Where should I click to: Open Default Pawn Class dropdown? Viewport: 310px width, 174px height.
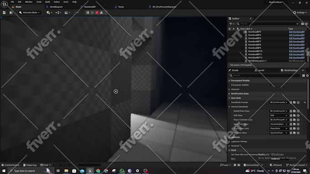point(279,111)
